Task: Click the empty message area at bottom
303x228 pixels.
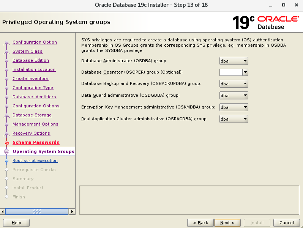Action: (x=189, y=200)
